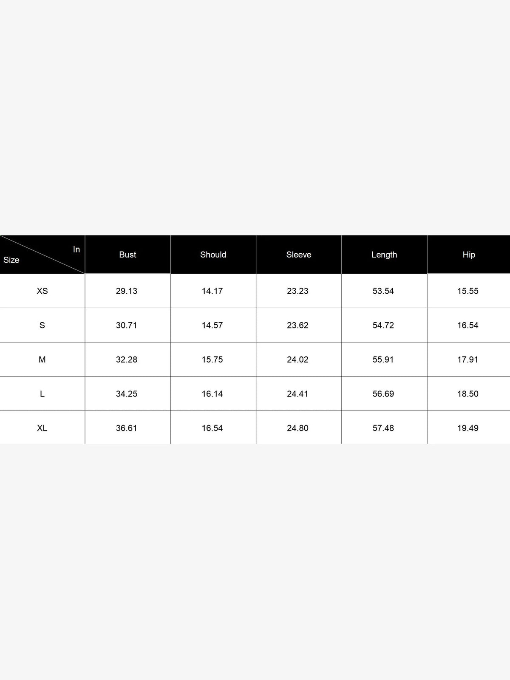Click the Hip column header
This screenshot has height=680, width=510.
[469, 255]
